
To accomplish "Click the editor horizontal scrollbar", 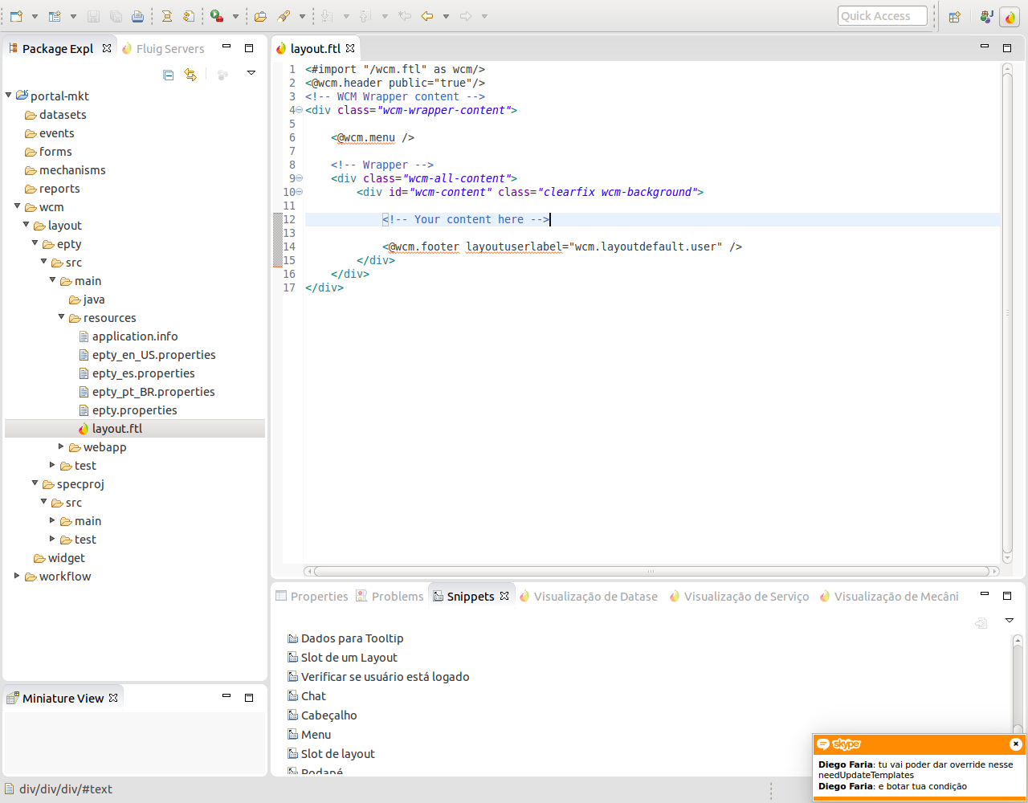I will 651,572.
